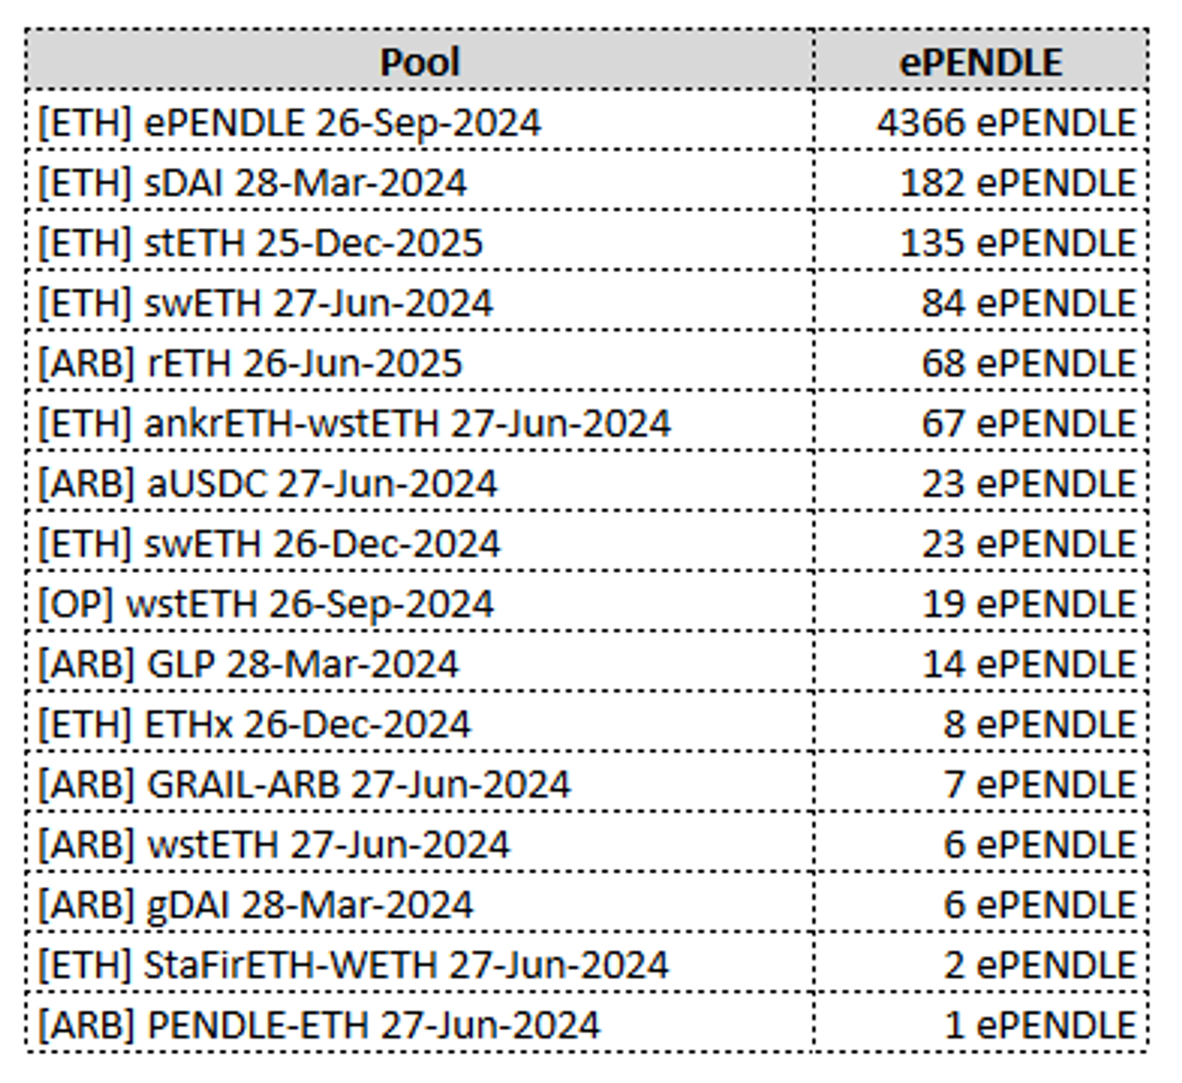Screen dimensions: 1182x1083
Task: Select the 182 ePENDLE value cell
Action: tap(1017, 183)
